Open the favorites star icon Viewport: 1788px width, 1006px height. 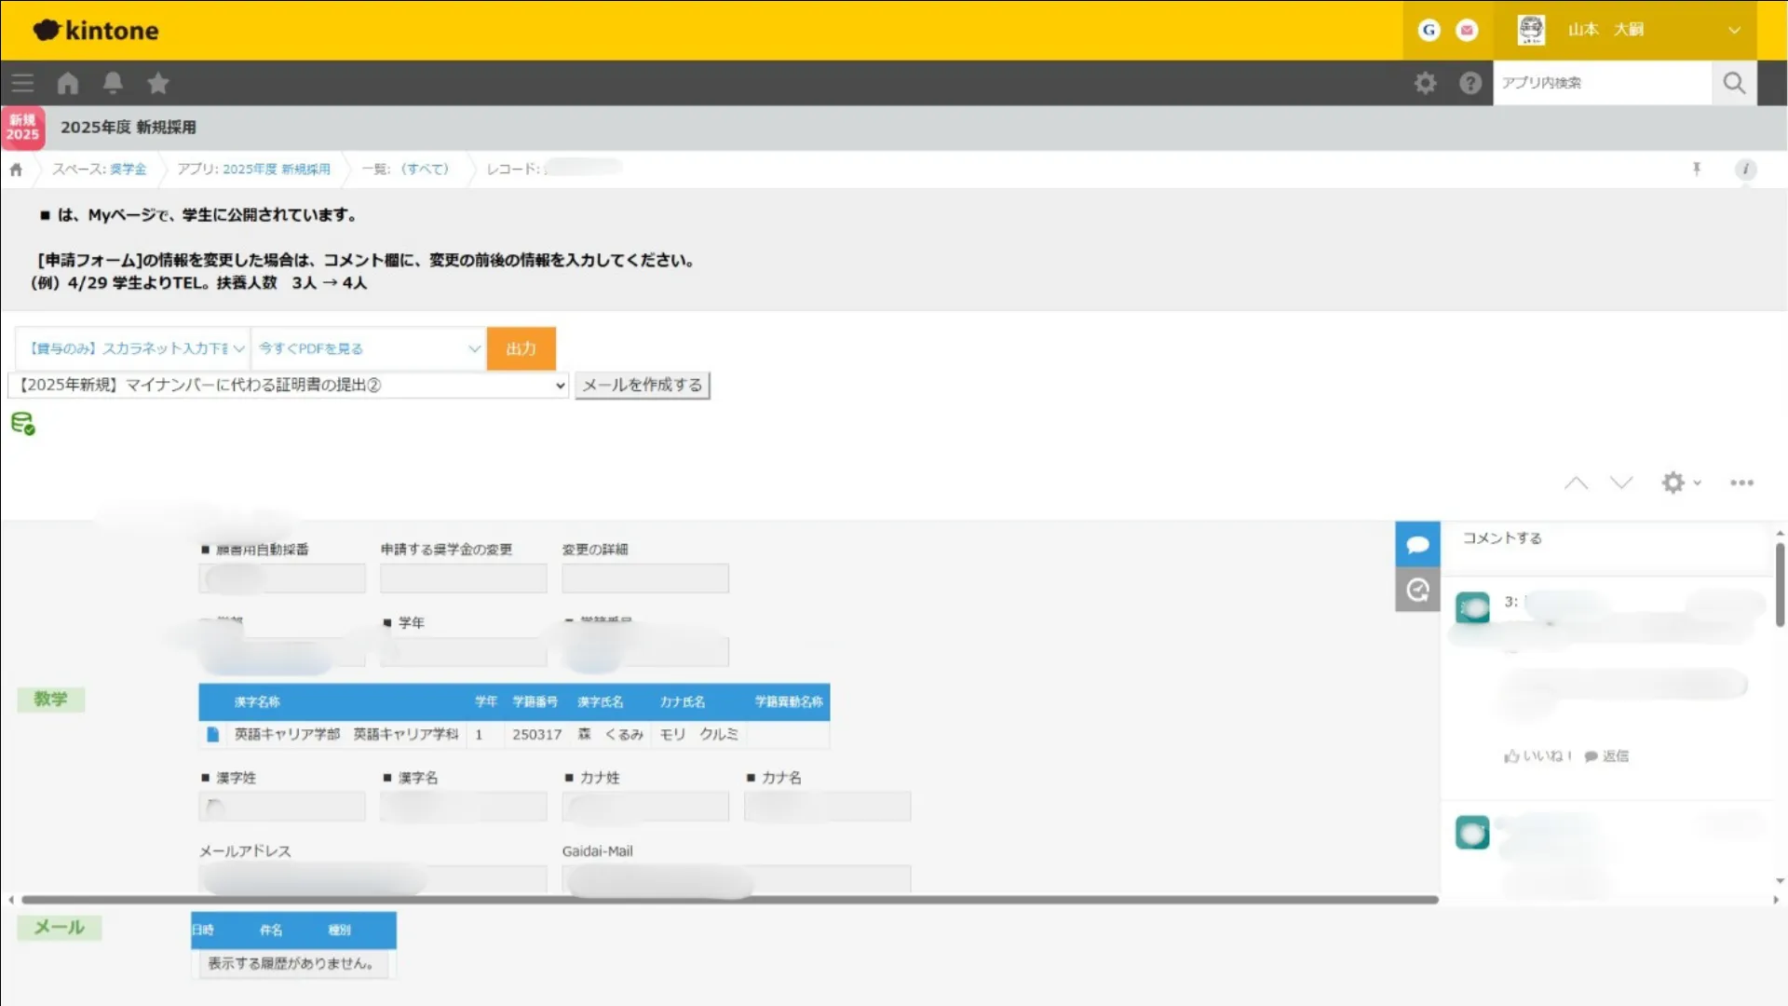158,83
